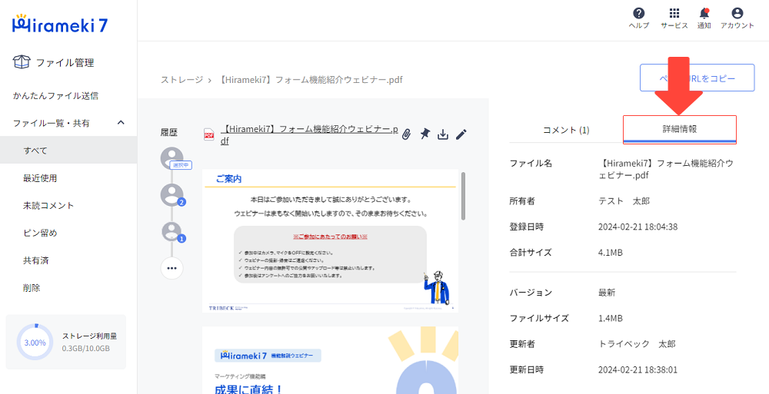Open かんたんファイル送信 menu item
The width and height of the screenshot is (769, 394).
(55, 95)
